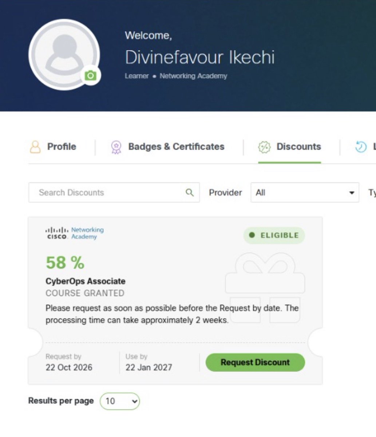Click the partially visible history clock icon
Viewport: 376px width, 437px height.
[x=361, y=147]
